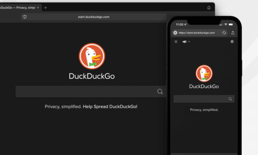258x155 pixels.
Task: Open a new tab with plus icon
Action: point(46,7)
